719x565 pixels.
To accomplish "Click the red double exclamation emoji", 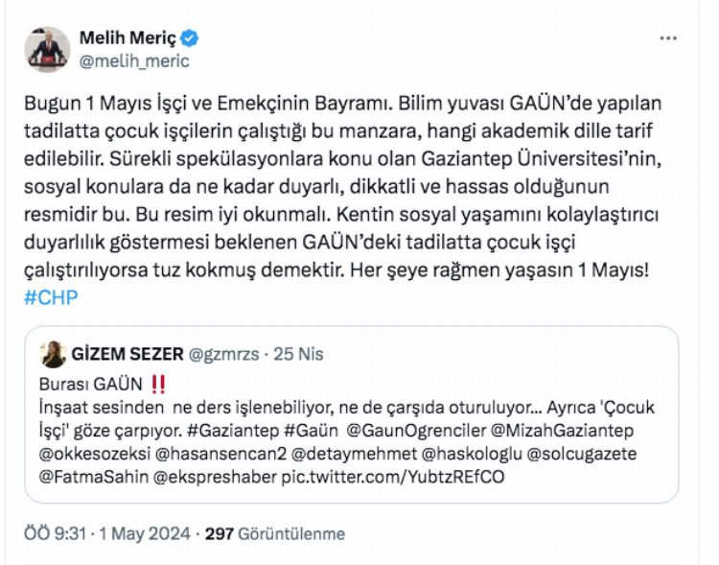I will click(158, 384).
